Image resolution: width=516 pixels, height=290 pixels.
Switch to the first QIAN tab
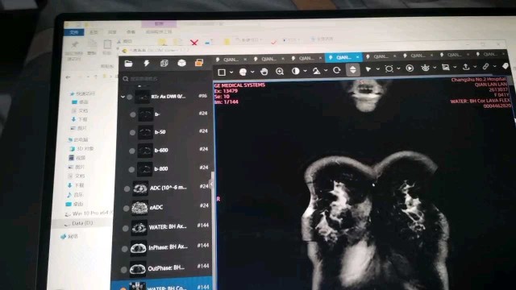coord(231,60)
